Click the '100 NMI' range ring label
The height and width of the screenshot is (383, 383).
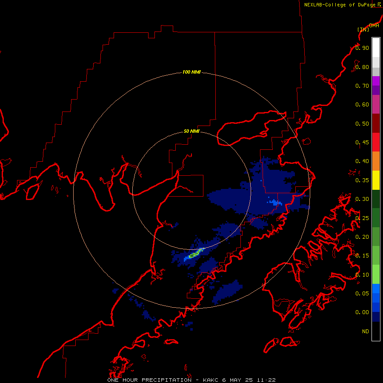tap(191, 72)
